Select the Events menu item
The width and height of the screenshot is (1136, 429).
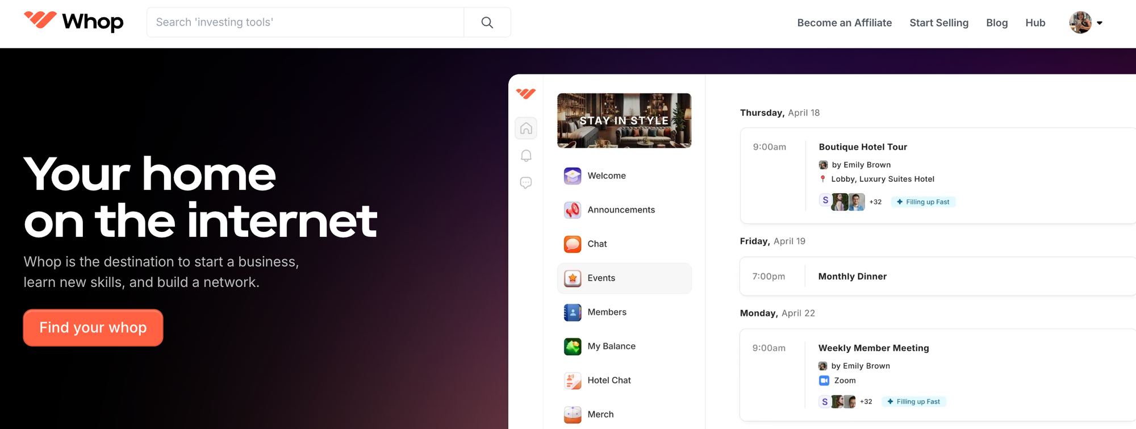pyautogui.click(x=624, y=278)
